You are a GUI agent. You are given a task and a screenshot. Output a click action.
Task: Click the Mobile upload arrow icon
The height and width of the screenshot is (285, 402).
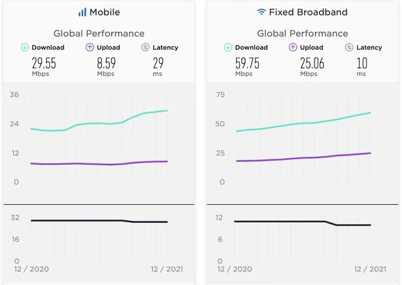[x=90, y=47]
